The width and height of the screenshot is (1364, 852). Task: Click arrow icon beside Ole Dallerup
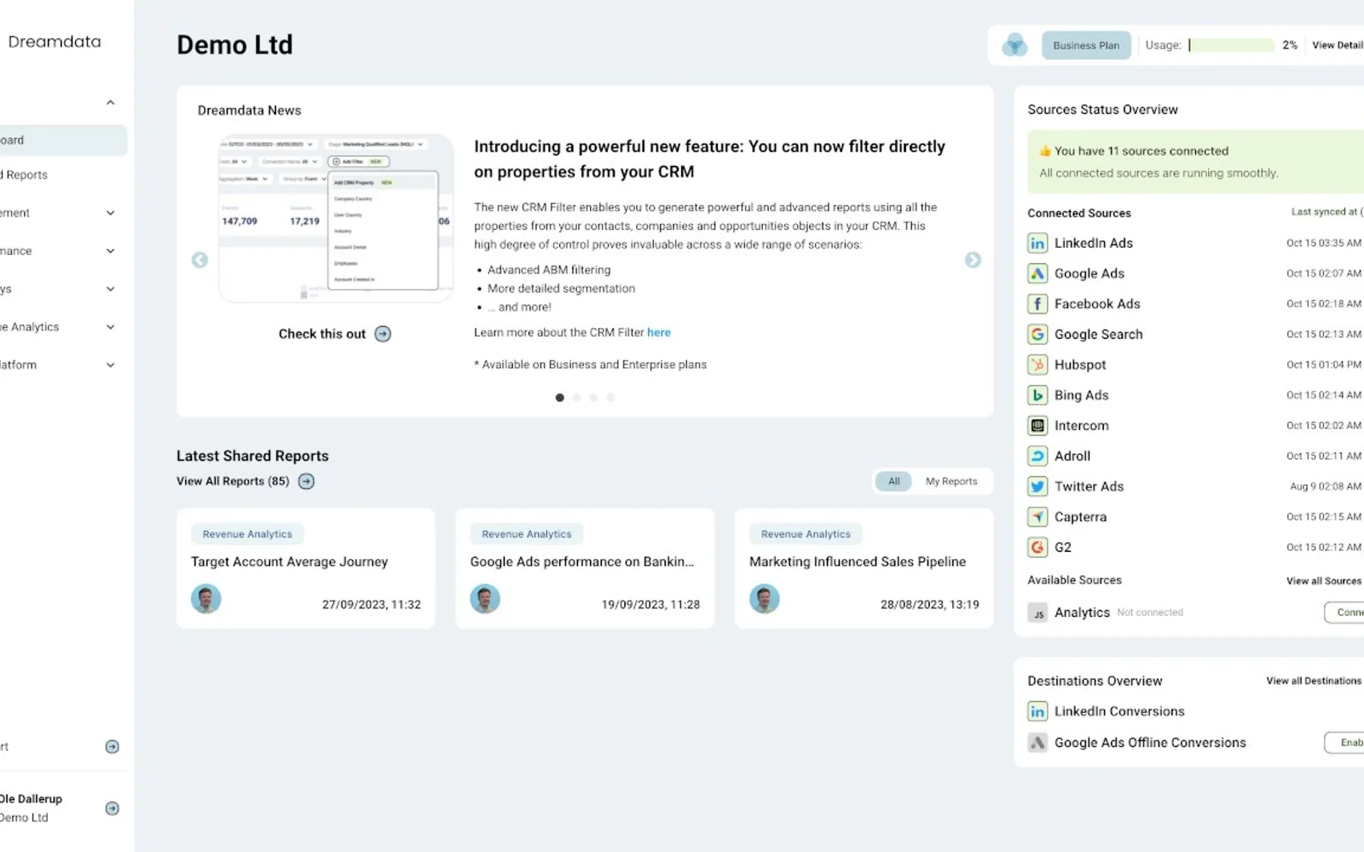coord(112,809)
